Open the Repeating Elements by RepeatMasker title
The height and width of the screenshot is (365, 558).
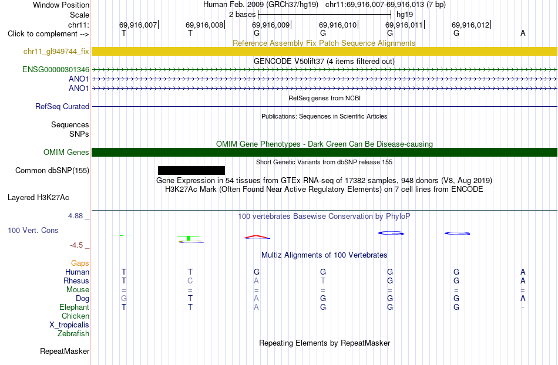coord(324,343)
